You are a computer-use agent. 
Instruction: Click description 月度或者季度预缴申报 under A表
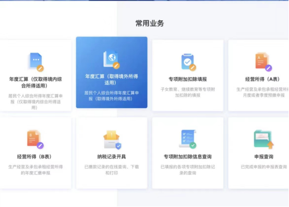pos(264,95)
